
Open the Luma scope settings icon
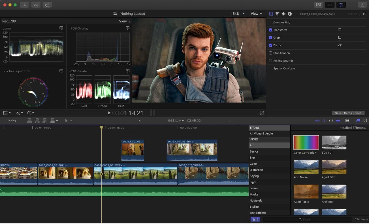click(61, 28)
